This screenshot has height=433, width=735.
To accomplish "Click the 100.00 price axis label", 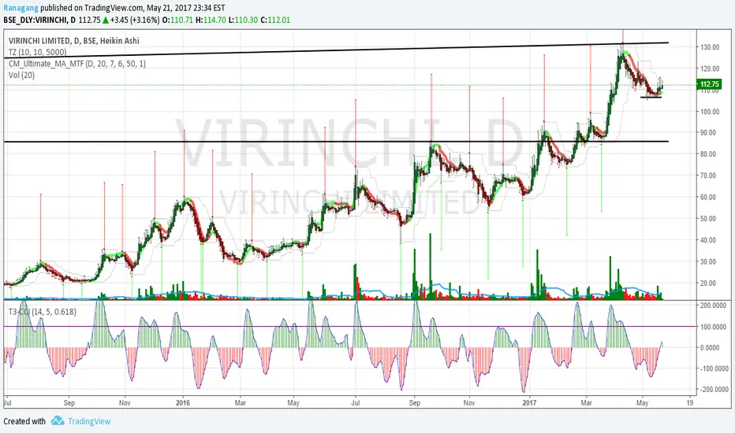I will (x=710, y=112).
